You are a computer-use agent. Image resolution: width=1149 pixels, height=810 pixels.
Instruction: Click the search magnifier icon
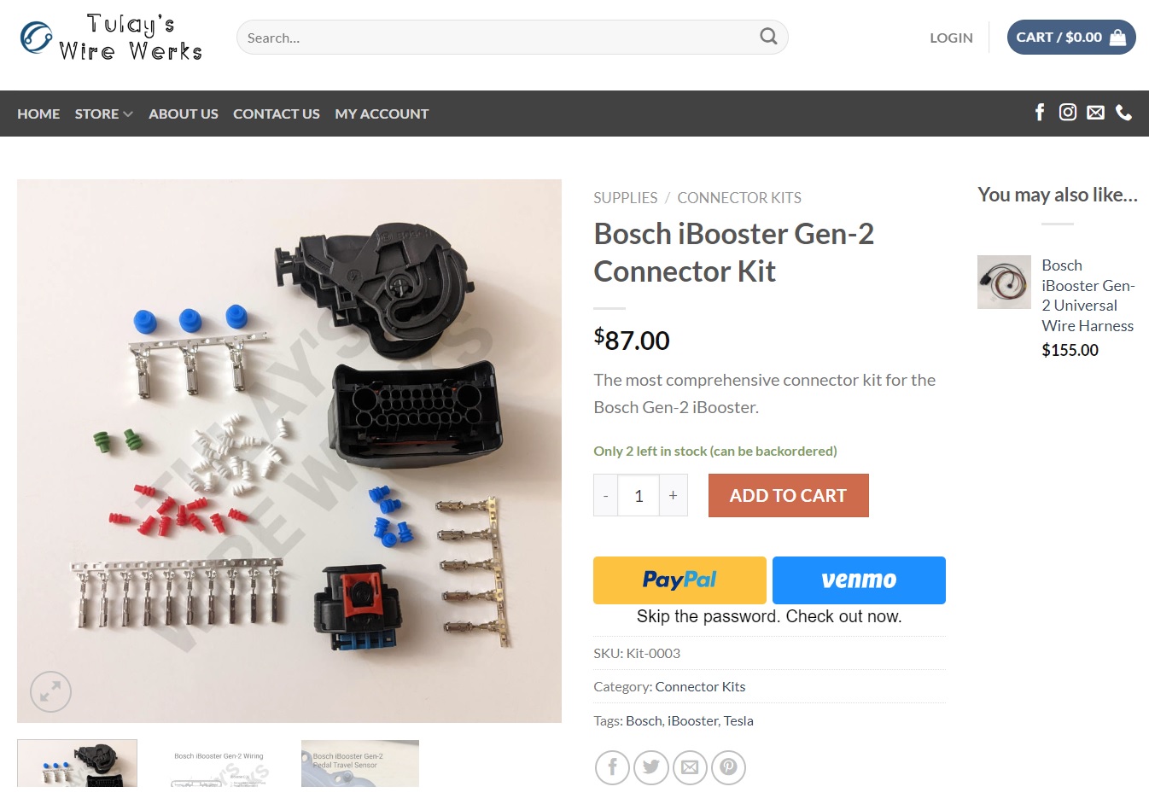coord(768,37)
